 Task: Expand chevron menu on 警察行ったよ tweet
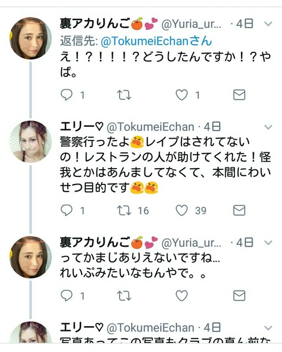pyautogui.click(x=268, y=128)
